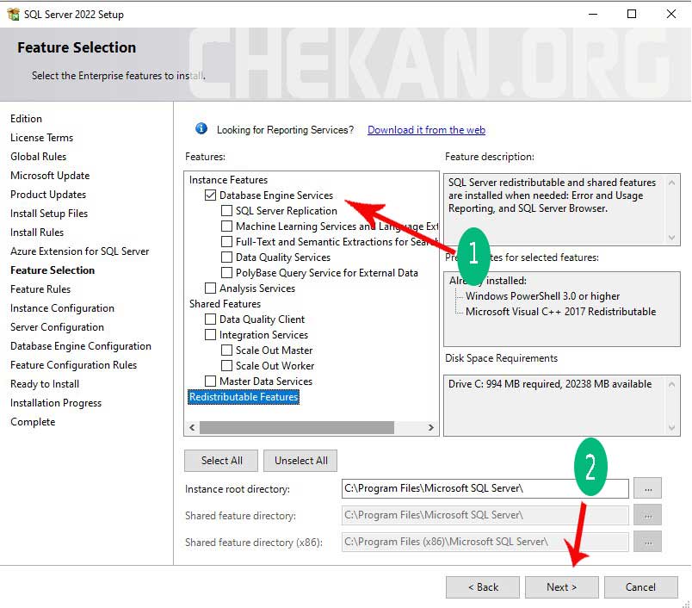Image resolution: width=692 pixels, height=608 pixels.
Task: Check the Scale Out Worker option
Action: pyautogui.click(x=226, y=366)
